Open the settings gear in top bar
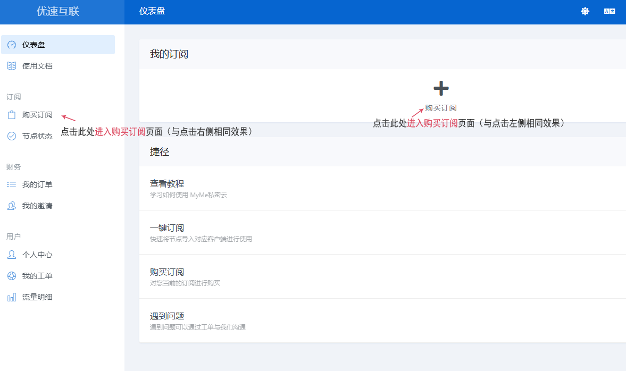 pyautogui.click(x=585, y=11)
